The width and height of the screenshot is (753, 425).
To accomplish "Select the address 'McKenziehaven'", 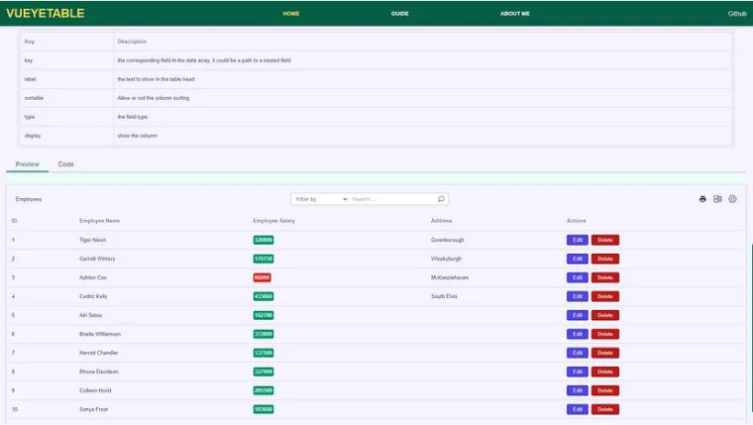I will (450, 277).
